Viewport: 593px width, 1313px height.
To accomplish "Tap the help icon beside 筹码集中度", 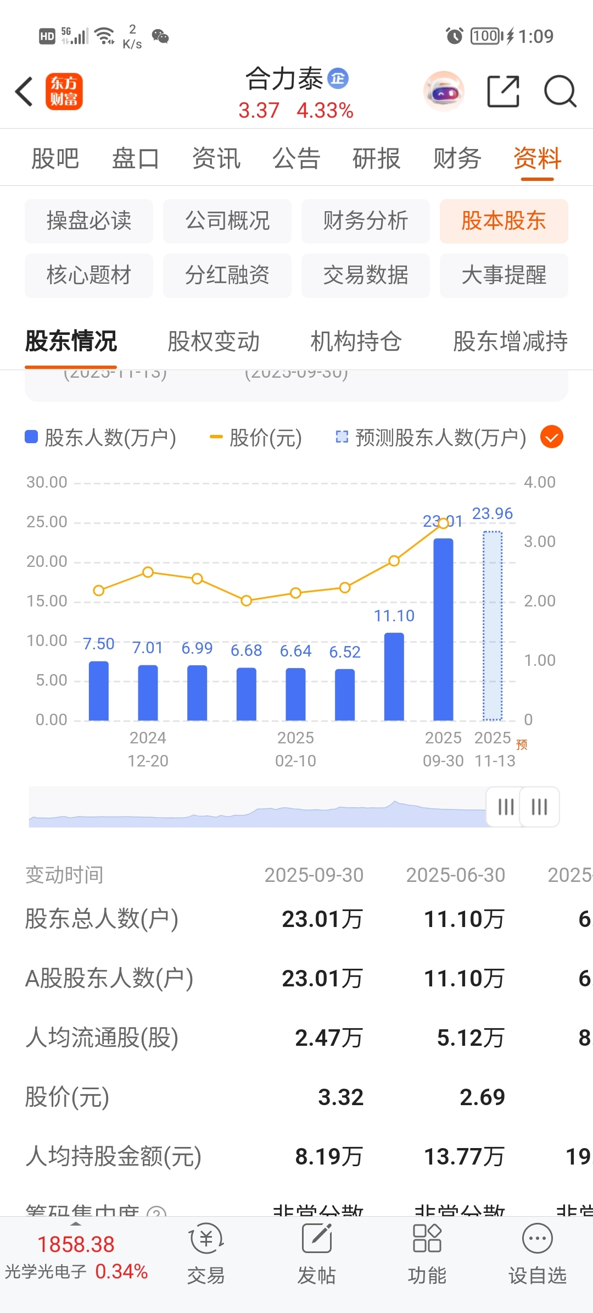I will [x=157, y=1211].
